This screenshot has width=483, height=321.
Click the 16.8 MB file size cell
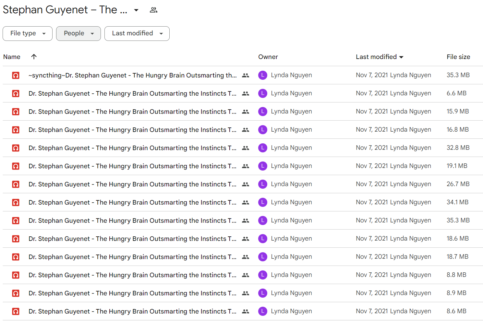tap(457, 130)
